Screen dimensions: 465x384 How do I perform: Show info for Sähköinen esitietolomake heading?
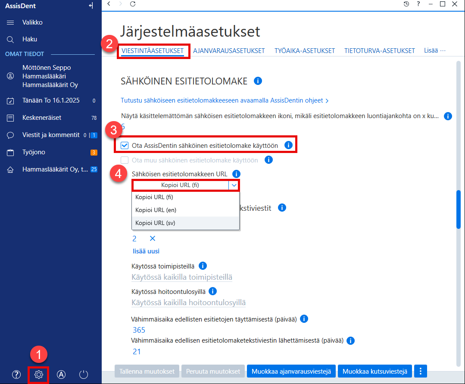coord(258,81)
